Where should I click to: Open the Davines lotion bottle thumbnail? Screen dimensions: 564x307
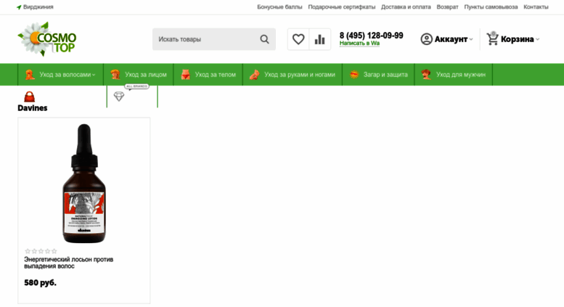pos(84,184)
